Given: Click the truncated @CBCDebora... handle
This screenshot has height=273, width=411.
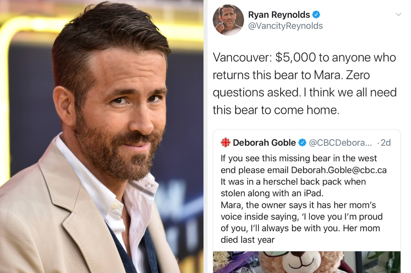Looking at the screenshot, I should coord(340,142).
